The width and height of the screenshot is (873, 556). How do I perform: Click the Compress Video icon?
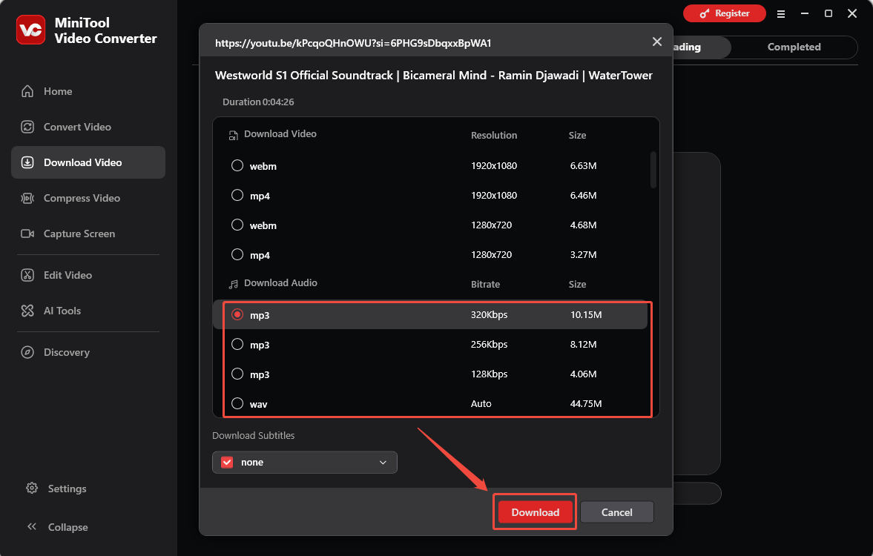pos(27,198)
